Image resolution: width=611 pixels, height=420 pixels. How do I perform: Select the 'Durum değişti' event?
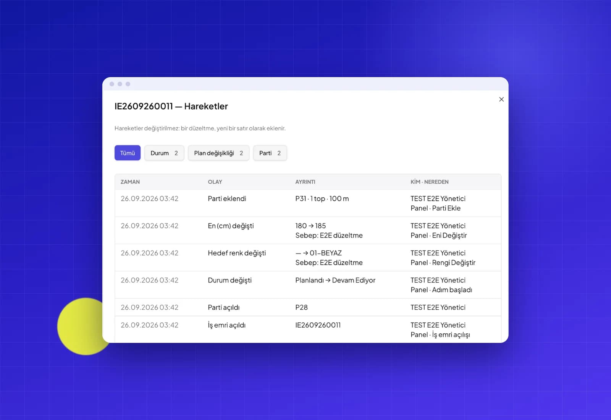tap(230, 280)
